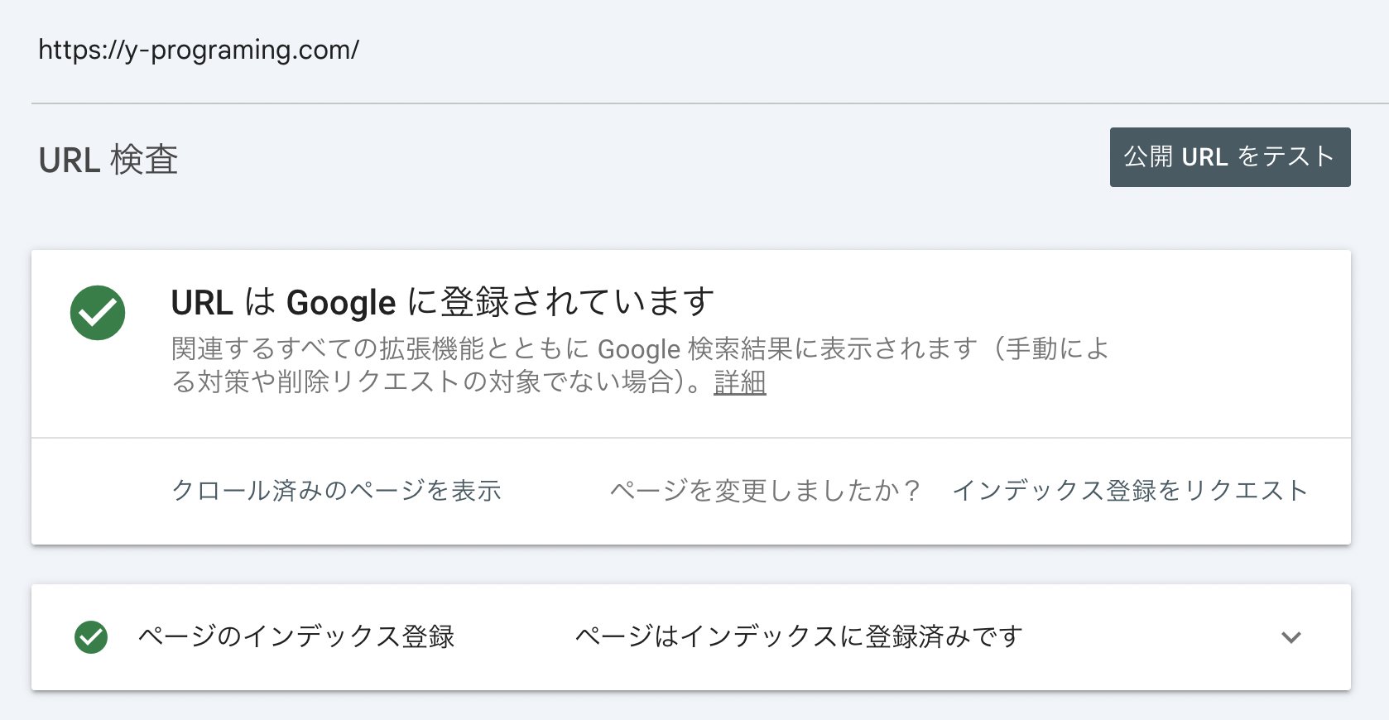Click the large green checkmark status icon
This screenshot has width=1389, height=720.
click(98, 313)
